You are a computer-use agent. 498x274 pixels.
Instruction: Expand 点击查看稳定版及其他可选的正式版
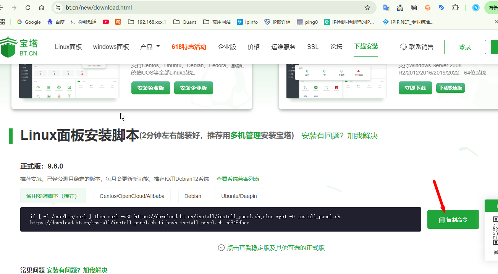271,248
